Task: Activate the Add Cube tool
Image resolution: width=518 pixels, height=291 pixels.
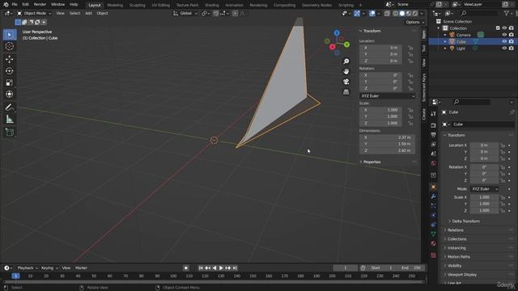Action: [x=10, y=133]
